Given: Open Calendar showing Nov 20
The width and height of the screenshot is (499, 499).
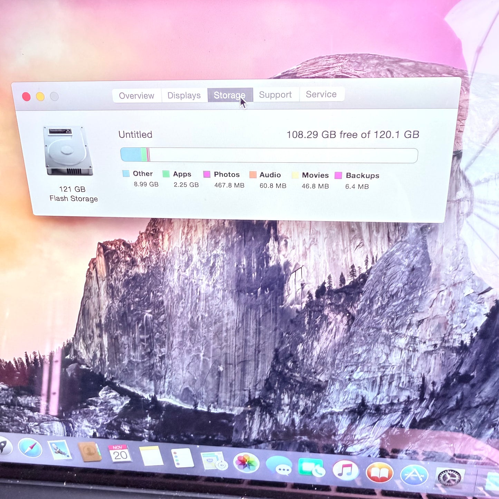Looking at the screenshot, I should point(119,453).
